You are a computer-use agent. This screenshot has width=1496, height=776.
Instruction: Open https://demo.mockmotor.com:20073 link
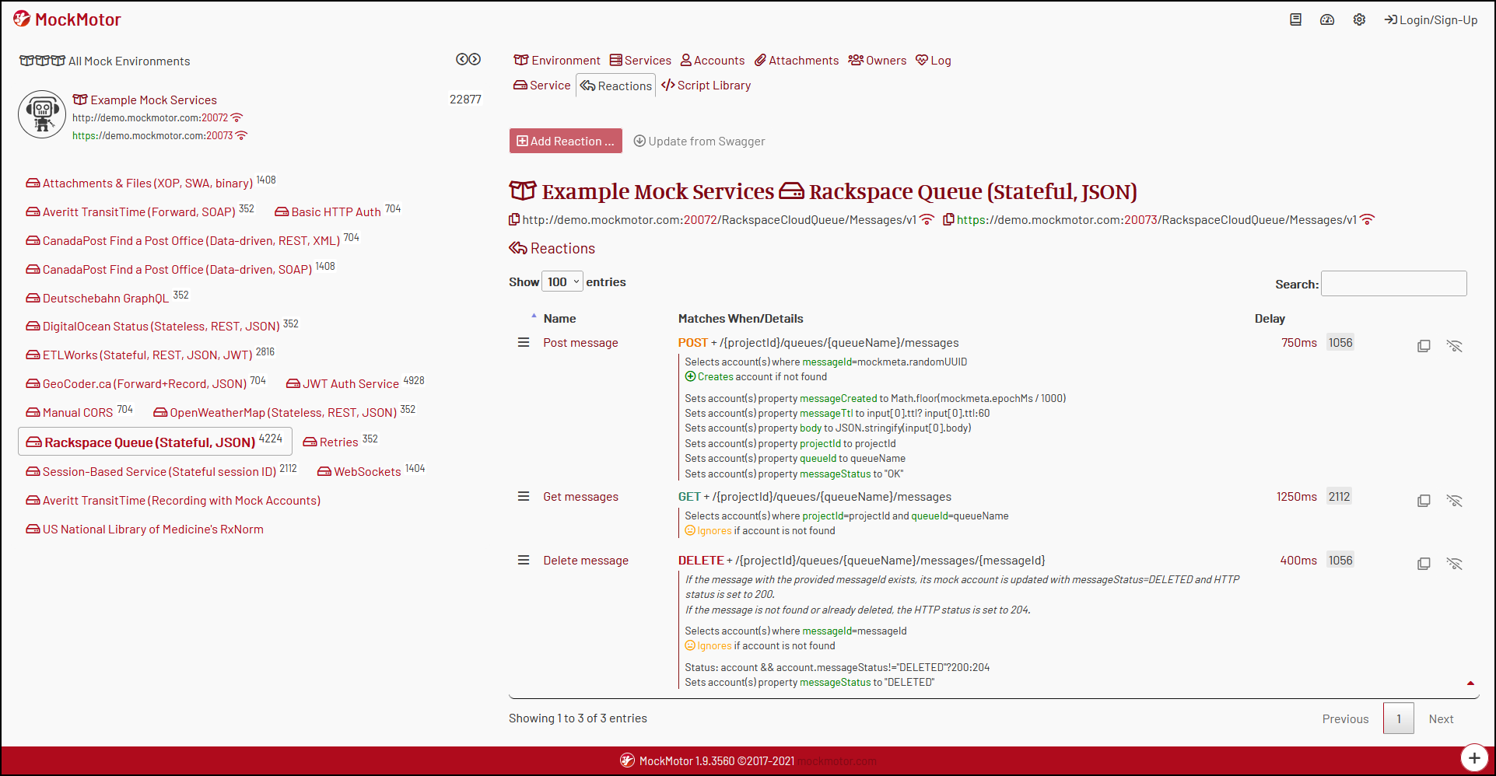(x=152, y=135)
